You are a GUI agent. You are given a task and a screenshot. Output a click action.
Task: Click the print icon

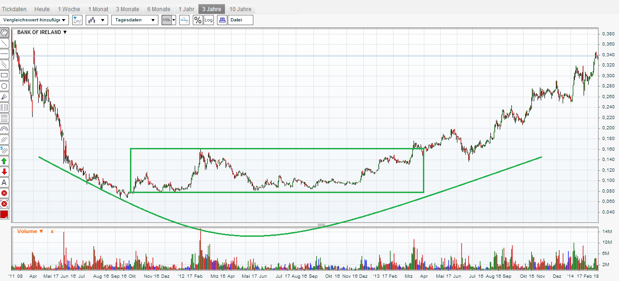click(222, 20)
